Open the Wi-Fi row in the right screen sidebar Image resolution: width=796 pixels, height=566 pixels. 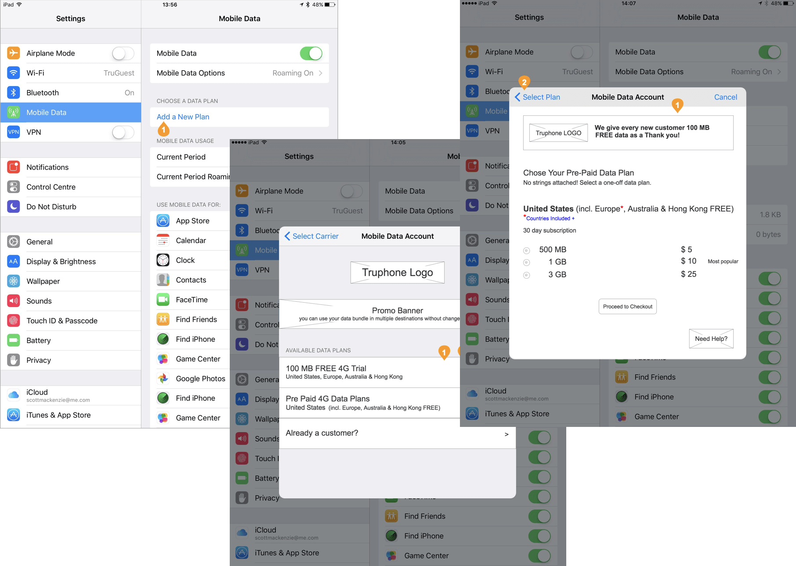(x=529, y=72)
